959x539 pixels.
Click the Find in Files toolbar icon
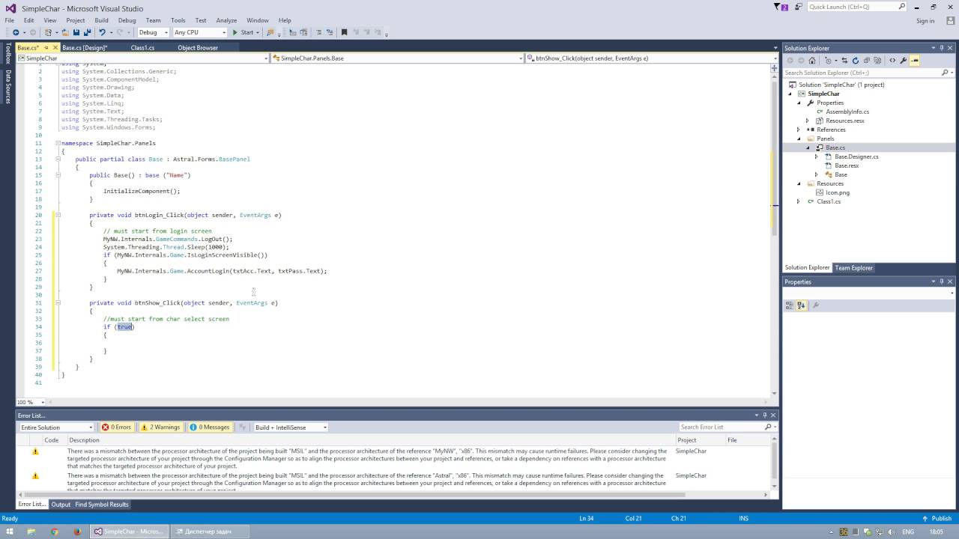pos(270,32)
